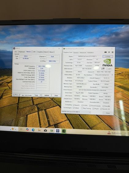Open the CPU-Z Tools dropdown arrow

pyautogui.click(x=40, y=95)
